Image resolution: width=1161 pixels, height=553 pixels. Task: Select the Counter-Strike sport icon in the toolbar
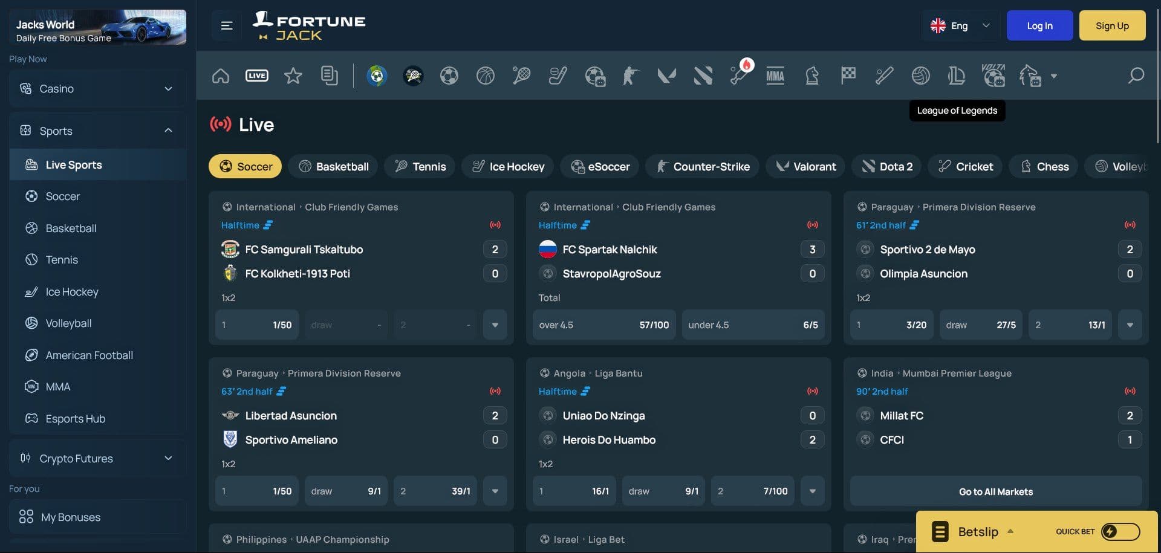pyautogui.click(x=630, y=76)
